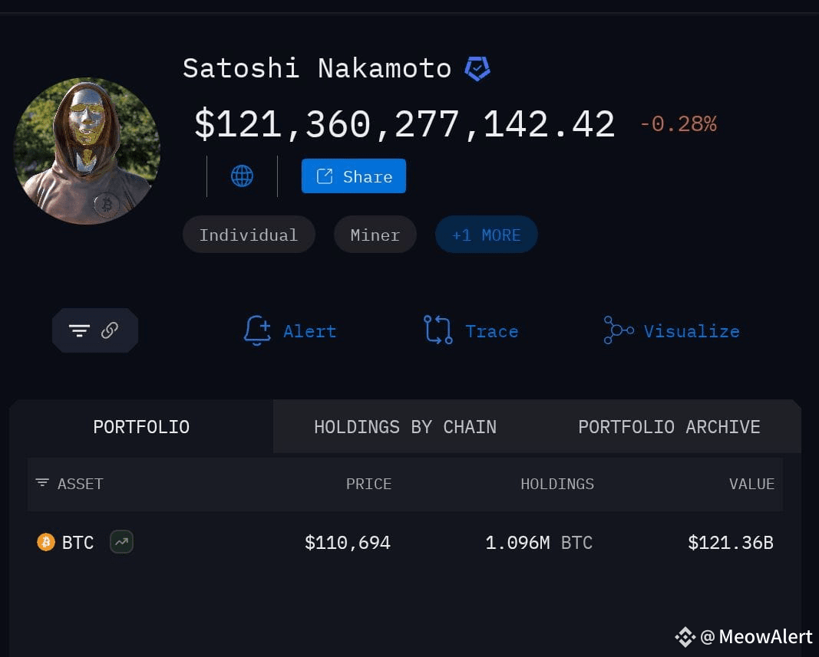The height and width of the screenshot is (657, 819).
Task: Click the Miner label tag
Action: tap(375, 235)
